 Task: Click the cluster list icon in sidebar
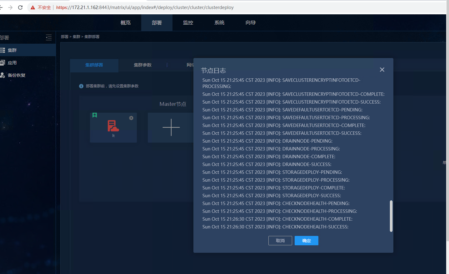[x=2, y=50]
